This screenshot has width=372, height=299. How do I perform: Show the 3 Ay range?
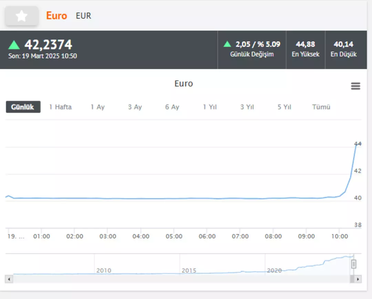click(x=135, y=107)
